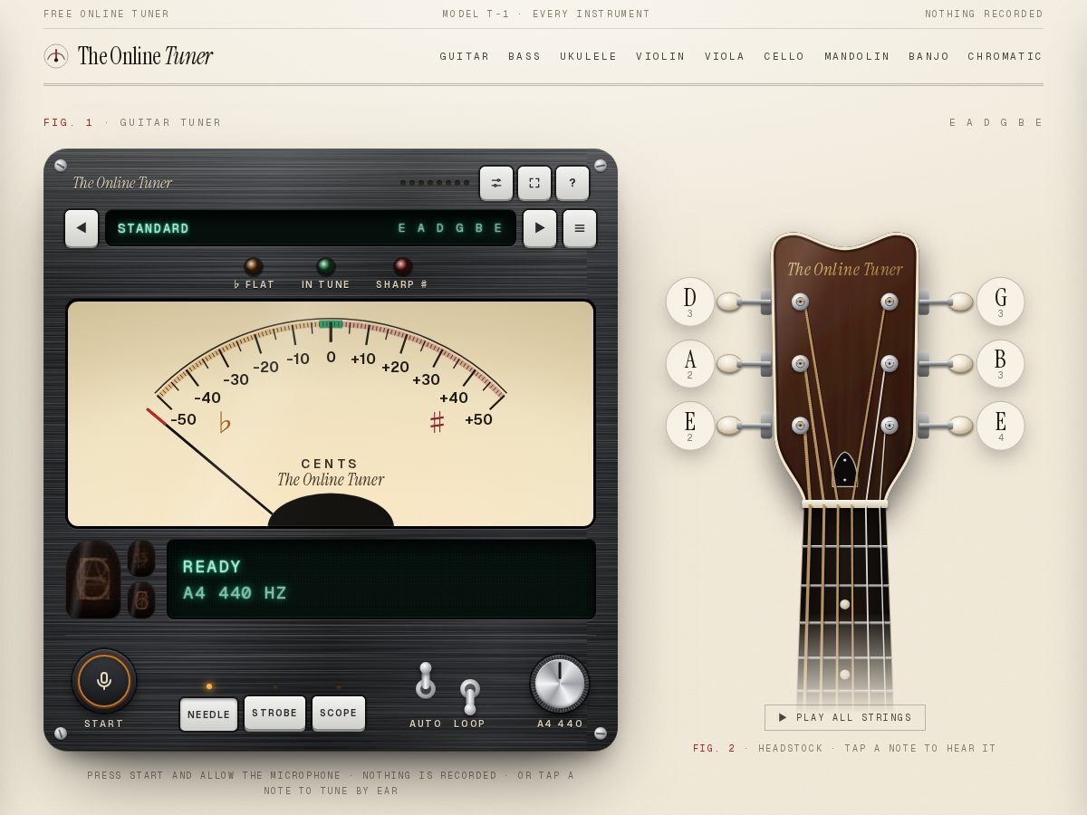Click the Sharp red indicator lamp
Screen dimensions: 1087x815
pos(403,266)
